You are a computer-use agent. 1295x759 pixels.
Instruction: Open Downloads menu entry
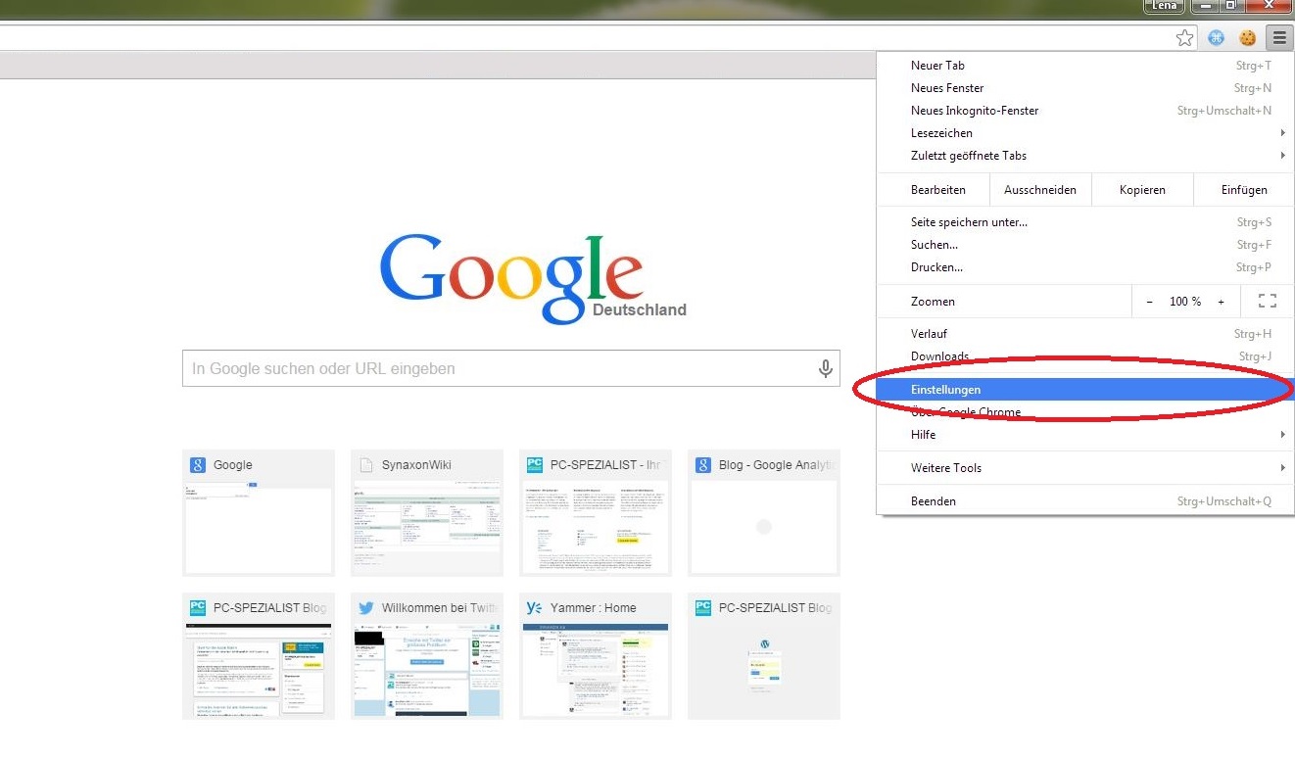(1085, 356)
